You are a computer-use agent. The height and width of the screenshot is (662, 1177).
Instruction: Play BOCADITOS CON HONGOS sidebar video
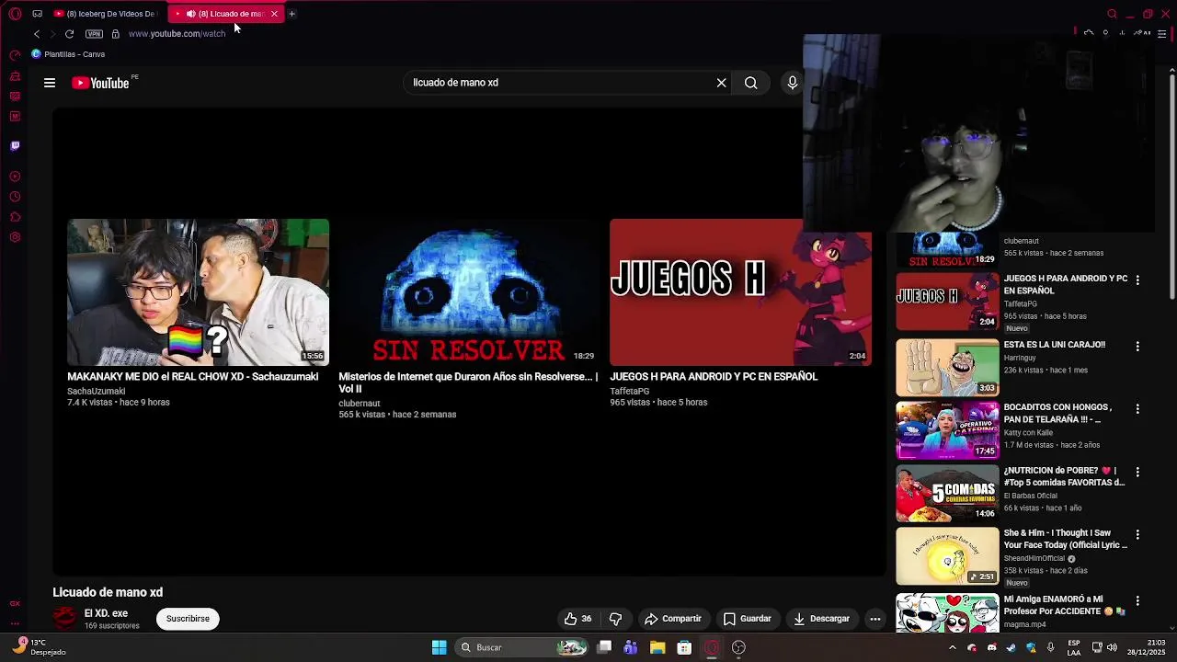click(947, 429)
